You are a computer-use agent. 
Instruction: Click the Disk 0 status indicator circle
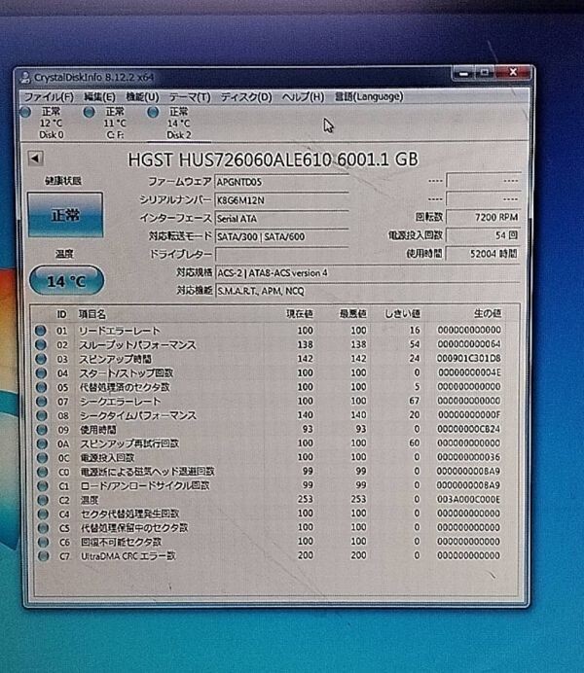(25, 113)
